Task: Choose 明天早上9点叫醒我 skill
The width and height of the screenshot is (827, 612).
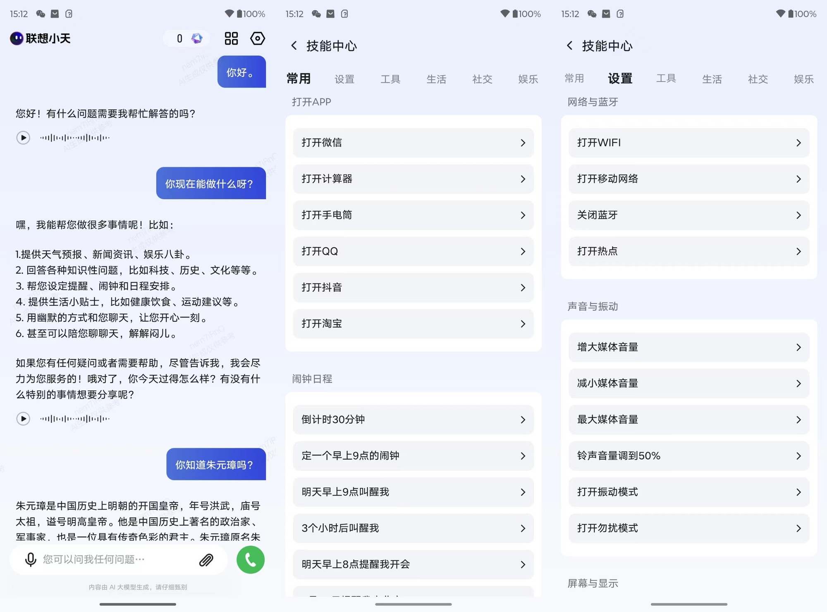Action: (413, 492)
